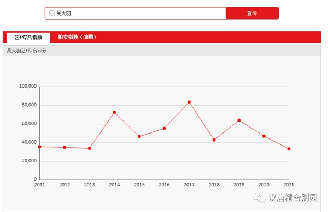Select the 2020 data point on chart

click(x=264, y=136)
